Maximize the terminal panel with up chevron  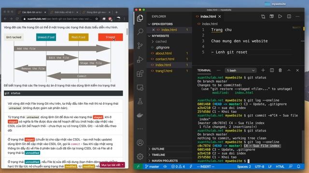[x=289, y=70]
